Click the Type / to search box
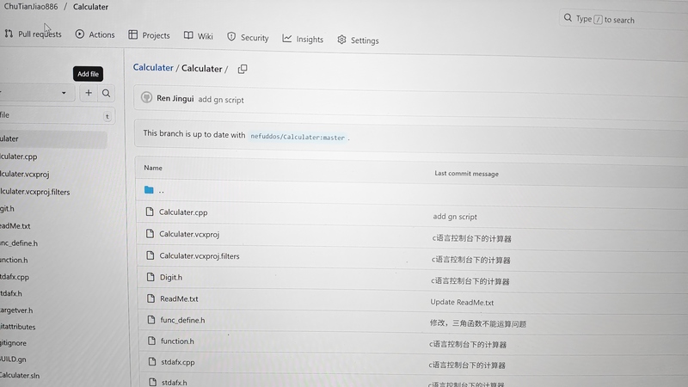This screenshot has width=688, height=387. click(623, 19)
